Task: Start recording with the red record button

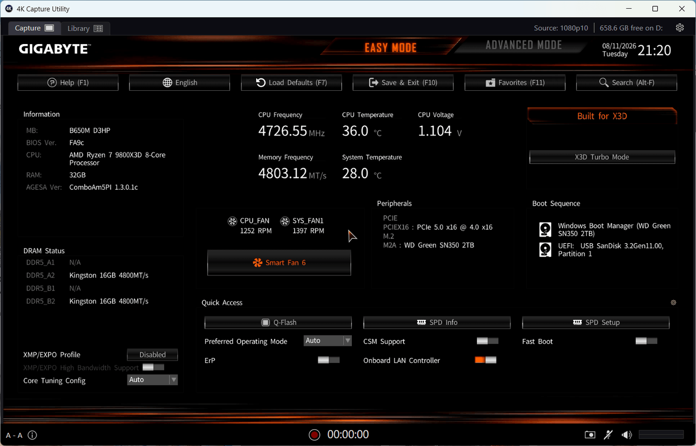Action: click(x=314, y=435)
